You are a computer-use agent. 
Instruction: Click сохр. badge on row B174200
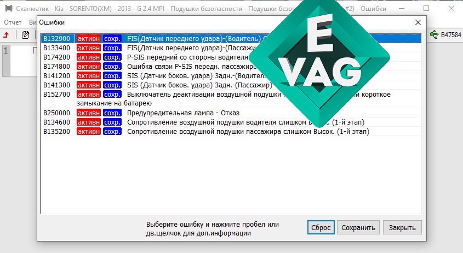[x=112, y=57]
